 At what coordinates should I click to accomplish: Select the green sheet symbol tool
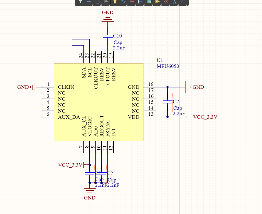tap(149, 2)
